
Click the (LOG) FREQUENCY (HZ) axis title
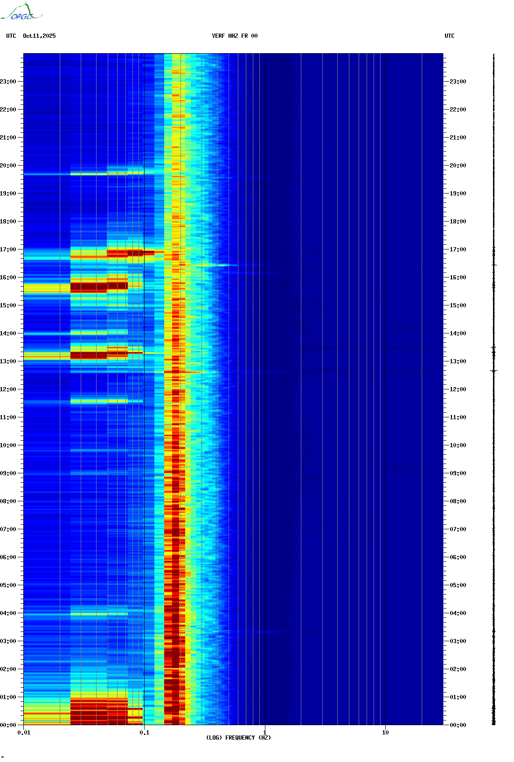(238, 738)
